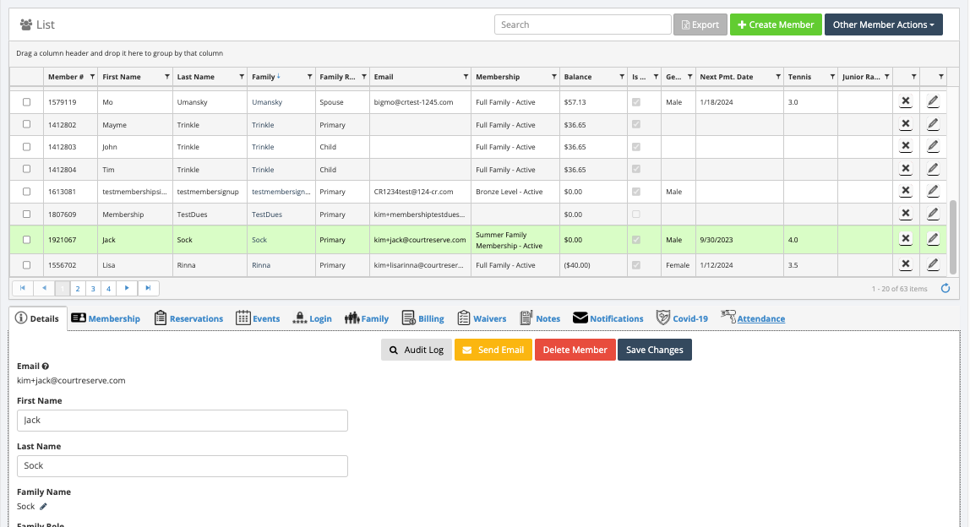Open the Waivers tab
This screenshot has width=970, height=527.
pos(482,318)
